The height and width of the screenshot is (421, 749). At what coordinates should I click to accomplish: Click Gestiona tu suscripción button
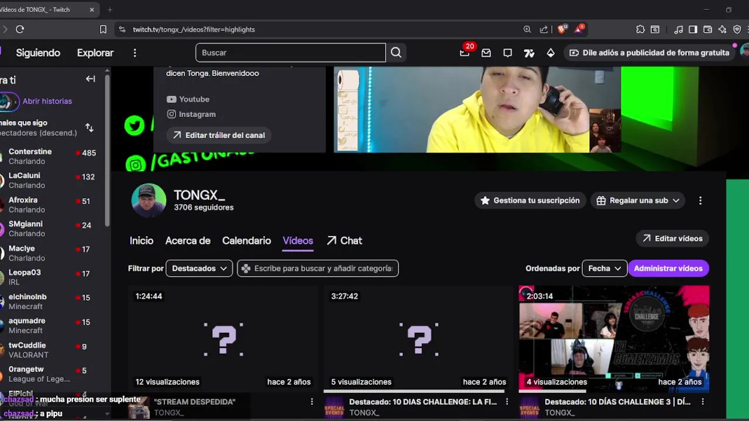(530, 201)
